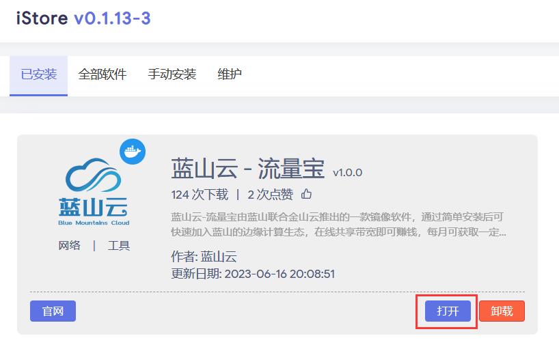Open the 全部软件 tab

[x=103, y=74]
